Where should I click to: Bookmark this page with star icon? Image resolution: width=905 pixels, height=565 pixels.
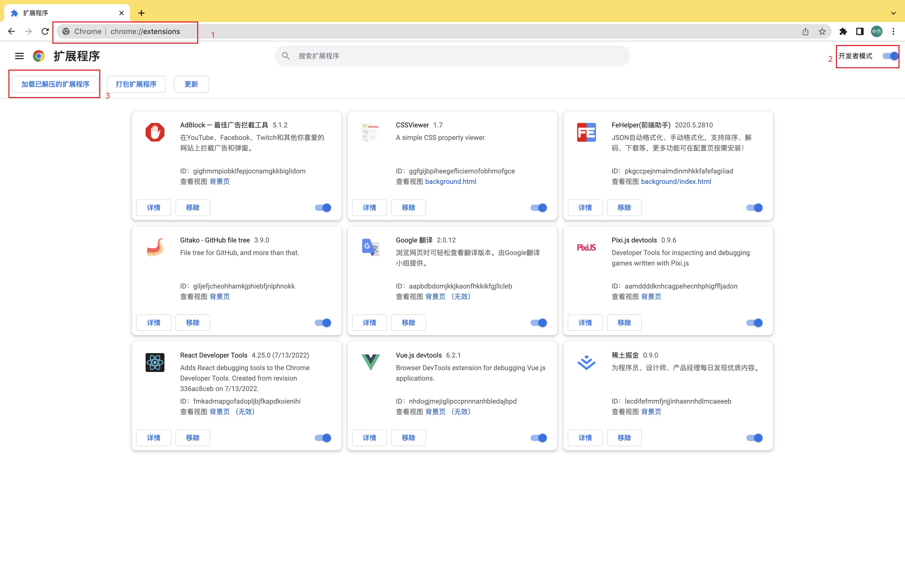(822, 31)
